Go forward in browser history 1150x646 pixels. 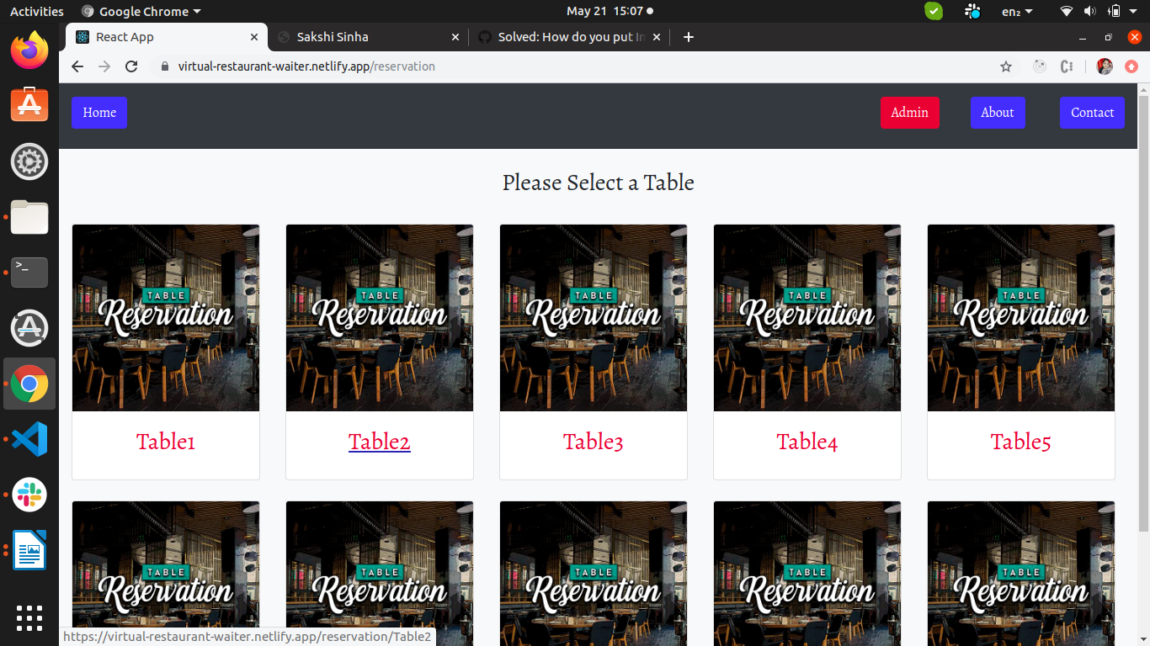click(104, 66)
